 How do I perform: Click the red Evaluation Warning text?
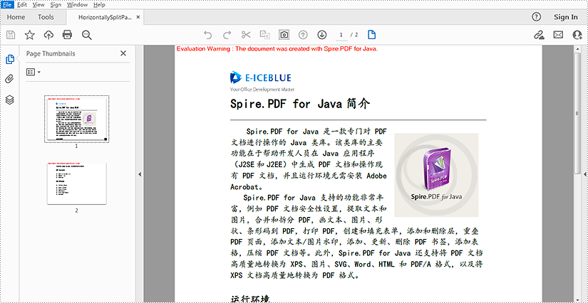277,48
